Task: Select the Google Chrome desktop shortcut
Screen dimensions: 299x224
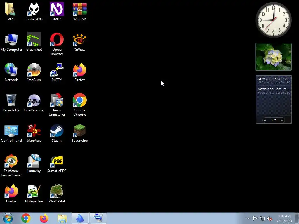Action: (79, 105)
